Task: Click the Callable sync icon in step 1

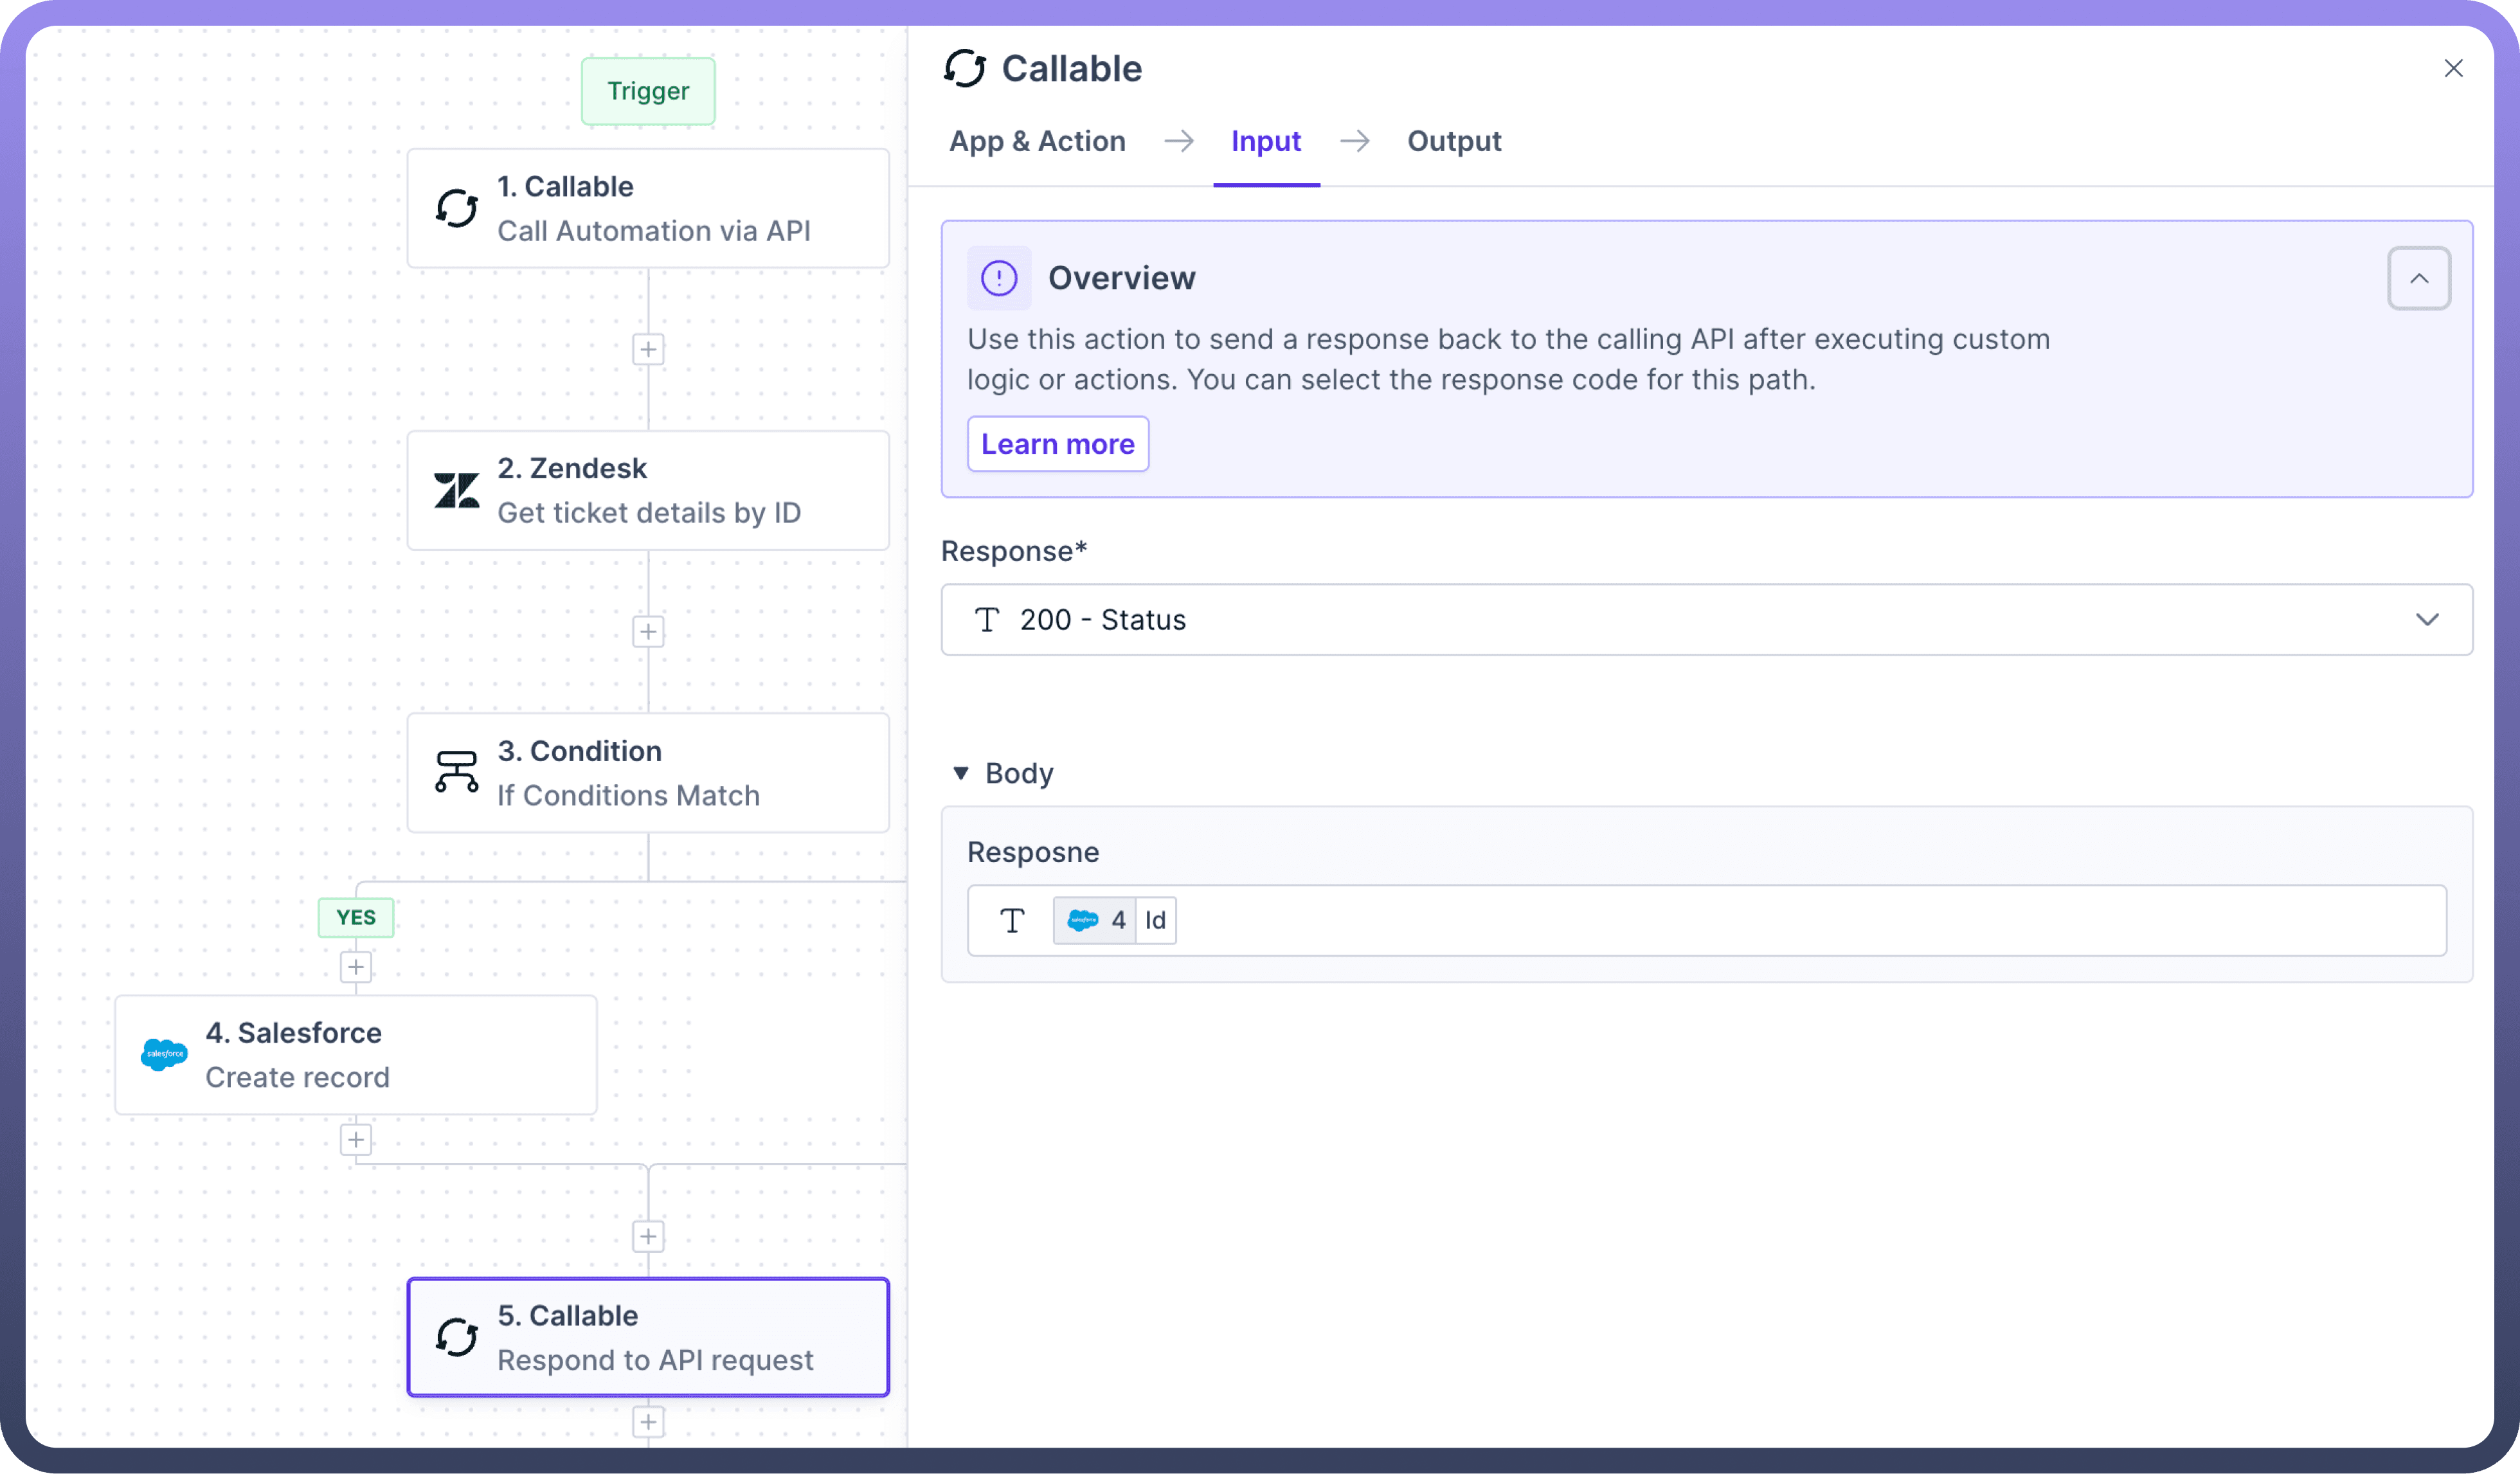Action: [457, 208]
